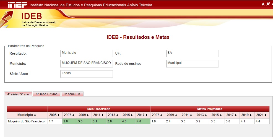Screen dimensions: 273x137
Task: Sort by Município column arrows
Action: (35, 115)
